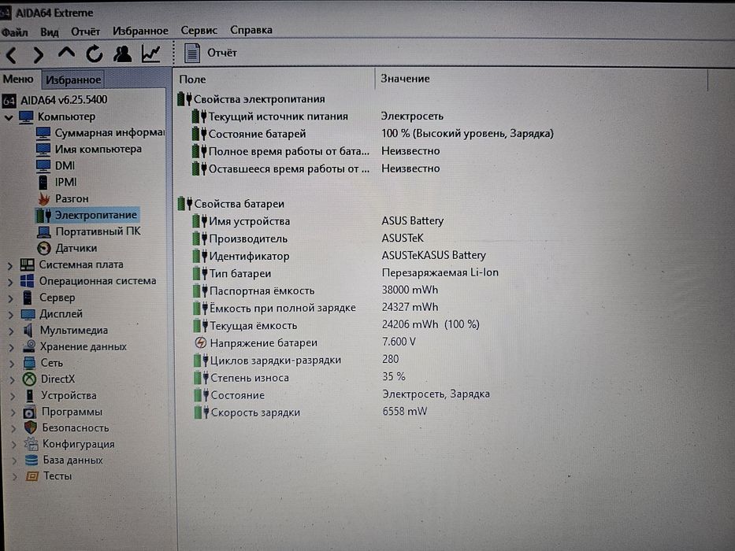The width and height of the screenshot is (735, 551).
Task: Open Суммарная информация item icon
Action: tap(43, 133)
